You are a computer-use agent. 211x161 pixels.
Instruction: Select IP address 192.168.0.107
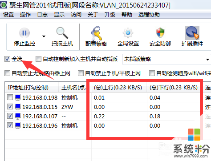[x=40, y=117]
